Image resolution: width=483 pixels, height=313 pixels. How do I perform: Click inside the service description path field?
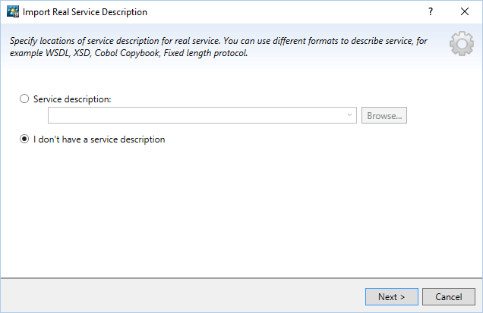(x=196, y=116)
